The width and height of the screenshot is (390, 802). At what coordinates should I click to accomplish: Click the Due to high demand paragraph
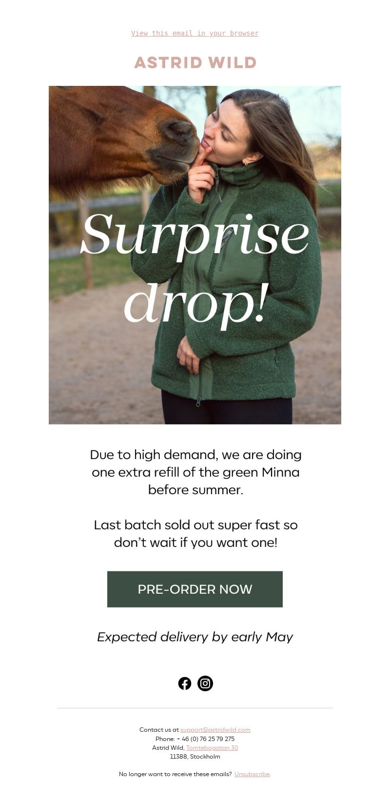(195, 472)
